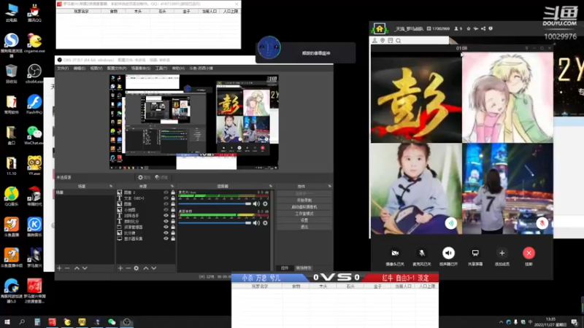Viewport: 584px width, 328px height.
Task: Toggle visibility eye for 对阵选手 source
Action: click(166, 216)
